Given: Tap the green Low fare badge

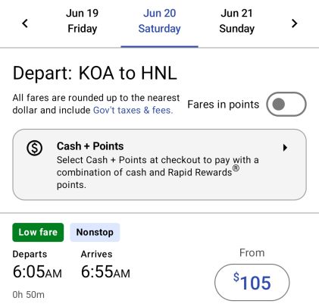Looking at the screenshot, I should point(38,232).
